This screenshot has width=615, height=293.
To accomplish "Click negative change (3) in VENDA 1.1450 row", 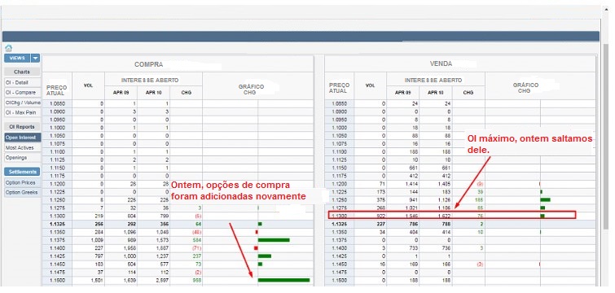I will click(479, 265).
